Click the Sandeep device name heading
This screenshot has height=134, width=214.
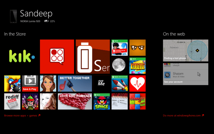pos(36,14)
